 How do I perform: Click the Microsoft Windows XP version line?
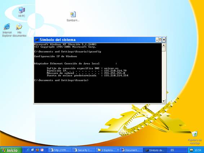pyautogui.click(x=65, y=44)
